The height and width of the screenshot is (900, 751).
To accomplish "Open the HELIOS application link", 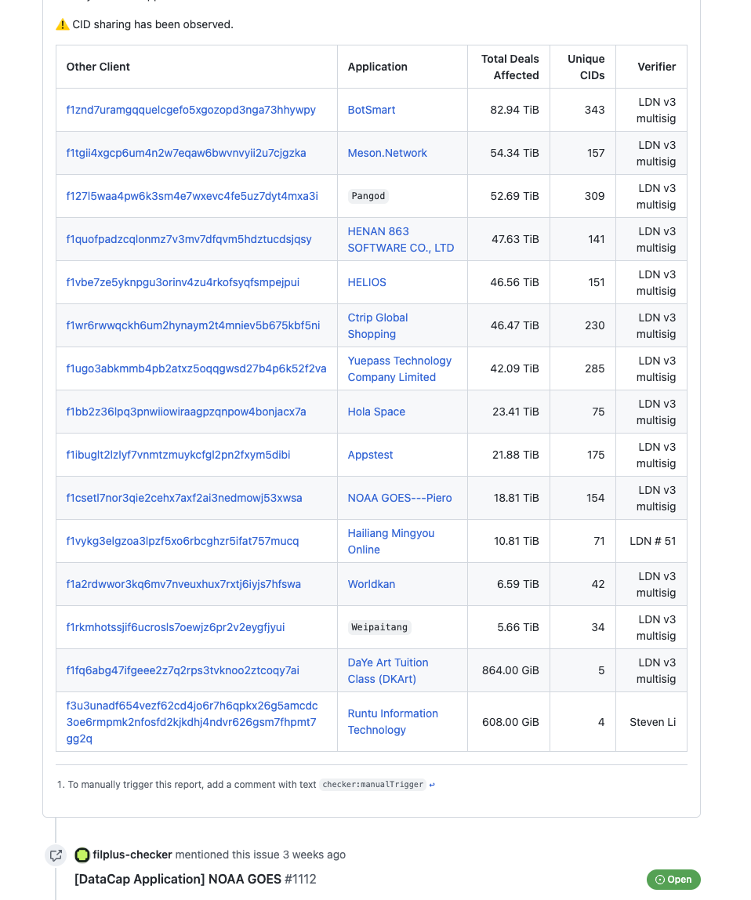I will [366, 282].
